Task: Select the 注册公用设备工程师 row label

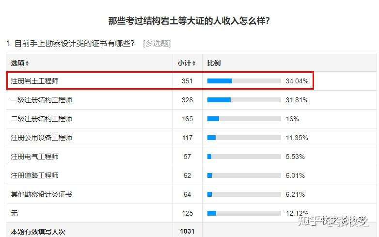Action: [x=42, y=138]
